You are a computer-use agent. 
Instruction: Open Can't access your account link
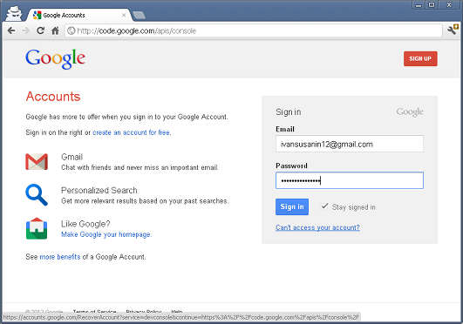click(x=317, y=227)
